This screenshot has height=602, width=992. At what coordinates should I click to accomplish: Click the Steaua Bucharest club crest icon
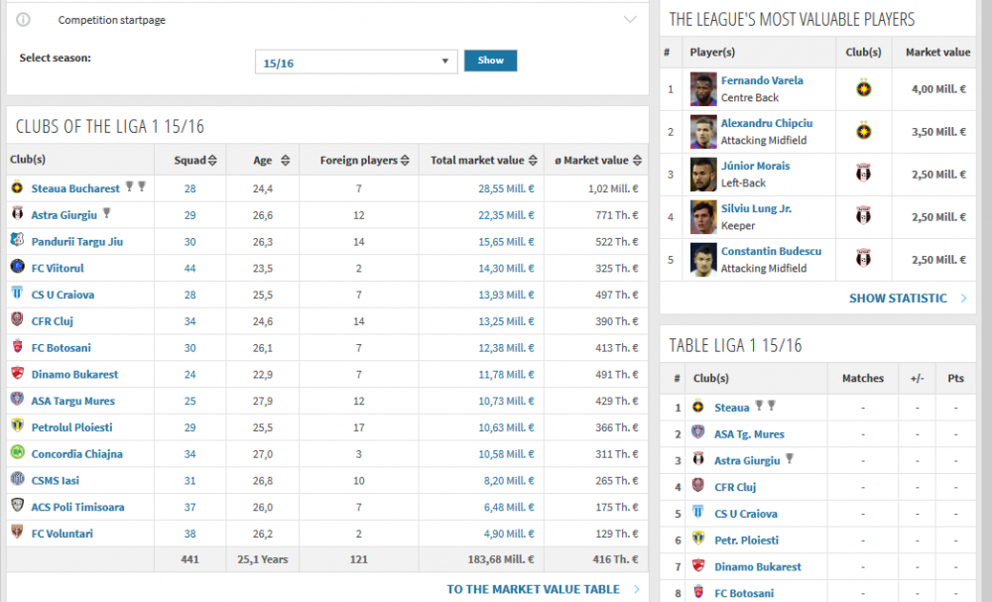[17, 187]
